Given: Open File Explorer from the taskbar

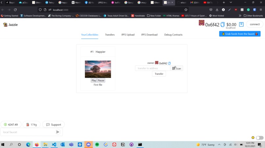Looking at the screenshot, I should tap(45, 144).
